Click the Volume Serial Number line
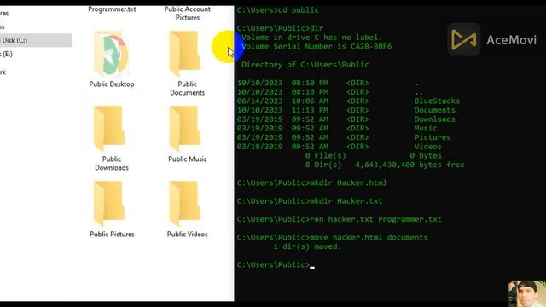 (317, 46)
